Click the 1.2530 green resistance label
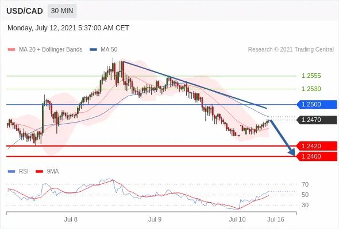Screen dimensions: 339x229 pos(311,89)
